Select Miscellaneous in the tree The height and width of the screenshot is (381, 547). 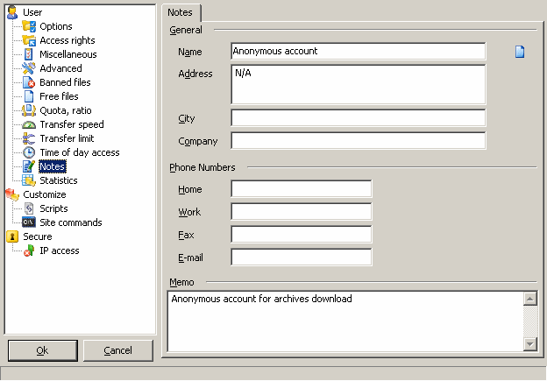[68, 54]
